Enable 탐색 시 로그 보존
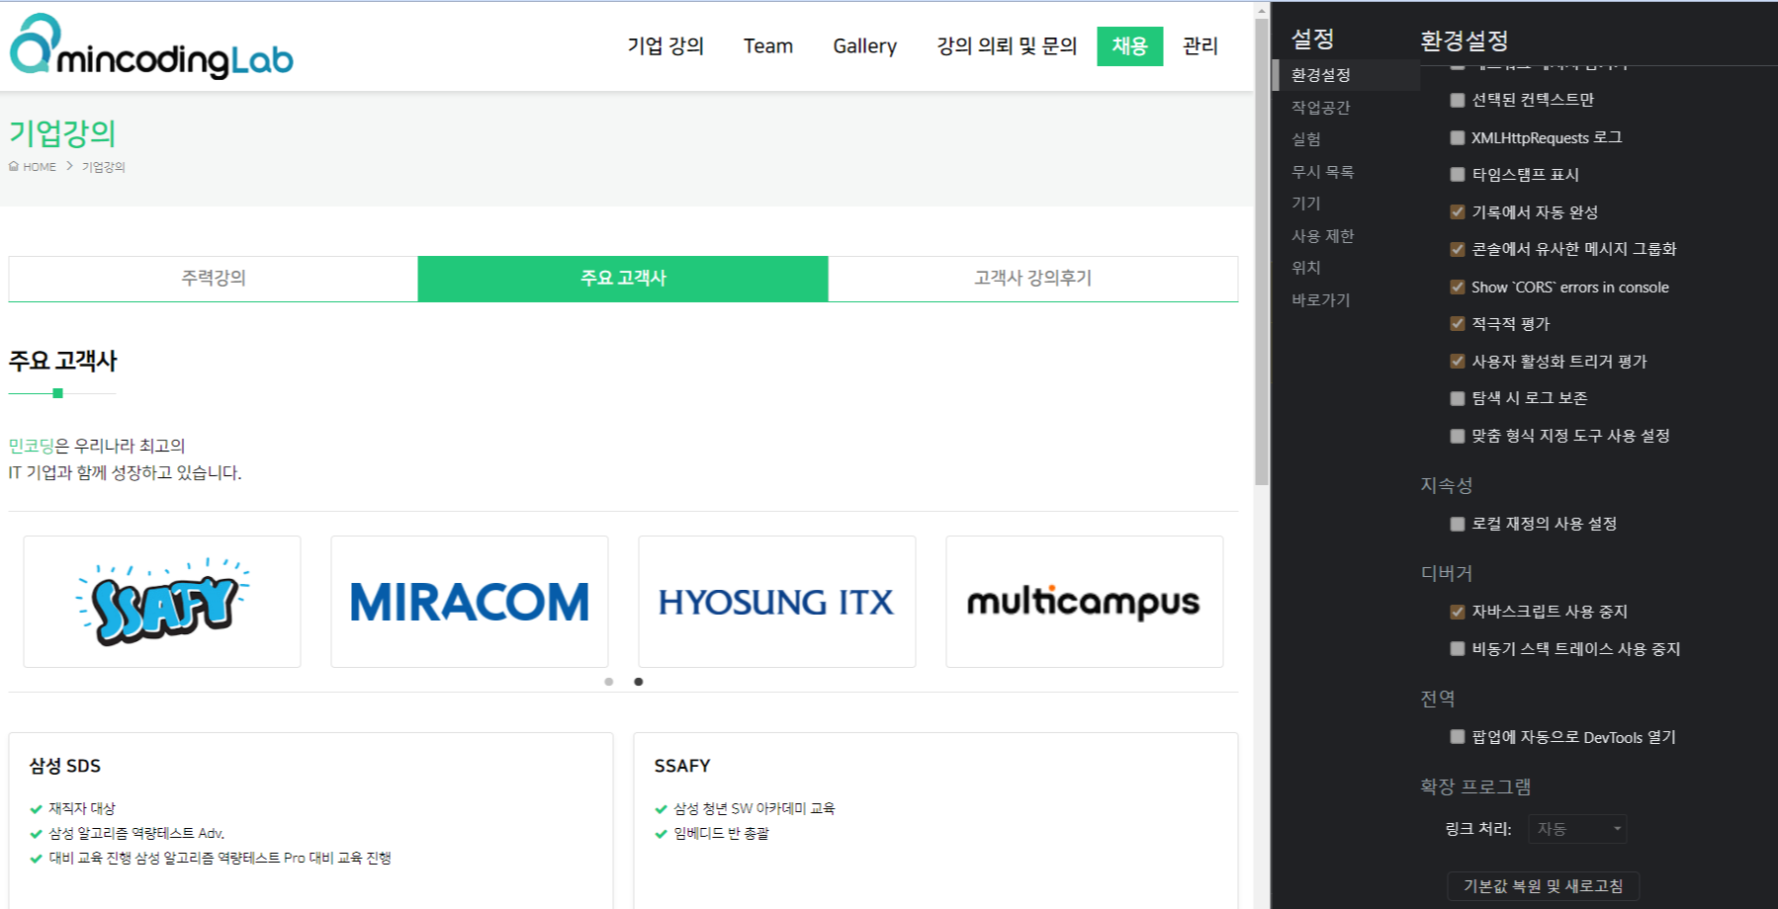This screenshot has width=1778, height=909. (1458, 398)
